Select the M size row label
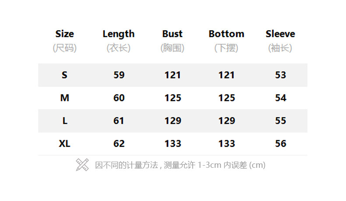Image resolution: width=346 pixels, height=201 pixels. (x=64, y=98)
